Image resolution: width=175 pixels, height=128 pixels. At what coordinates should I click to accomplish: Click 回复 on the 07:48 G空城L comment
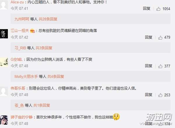[148, 66]
